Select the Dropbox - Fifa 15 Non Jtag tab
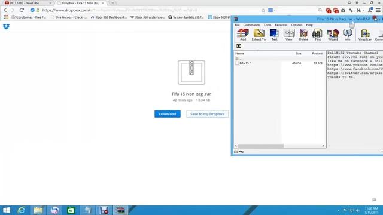383x215 pixels. pyautogui.click(x=81, y=3)
